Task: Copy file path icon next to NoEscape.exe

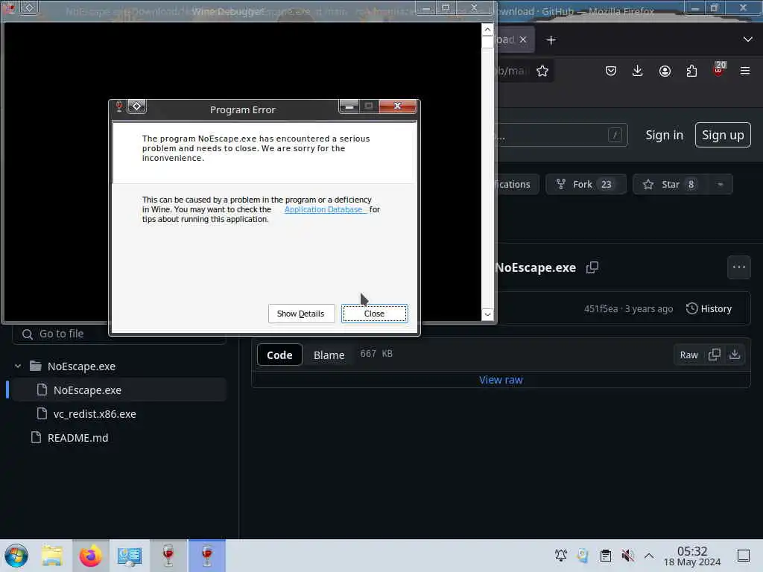Action: [x=592, y=267]
